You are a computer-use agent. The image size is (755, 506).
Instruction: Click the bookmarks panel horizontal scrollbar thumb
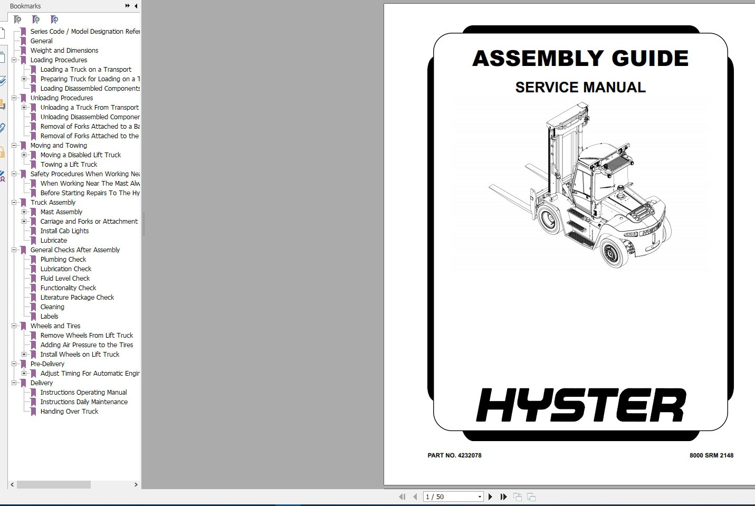pos(54,484)
